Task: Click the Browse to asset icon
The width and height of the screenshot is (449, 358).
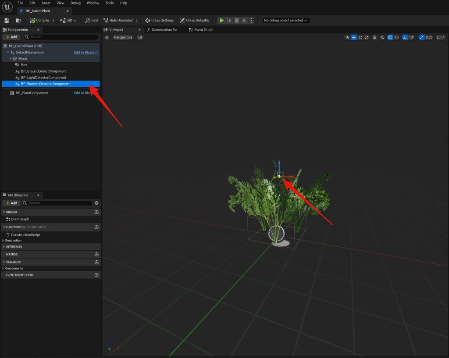Action: point(18,20)
